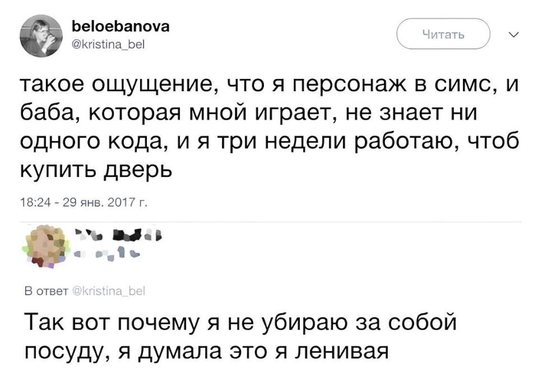The width and height of the screenshot is (538, 383).
Task: Select the original tweet text
Action: tap(263, 123)
